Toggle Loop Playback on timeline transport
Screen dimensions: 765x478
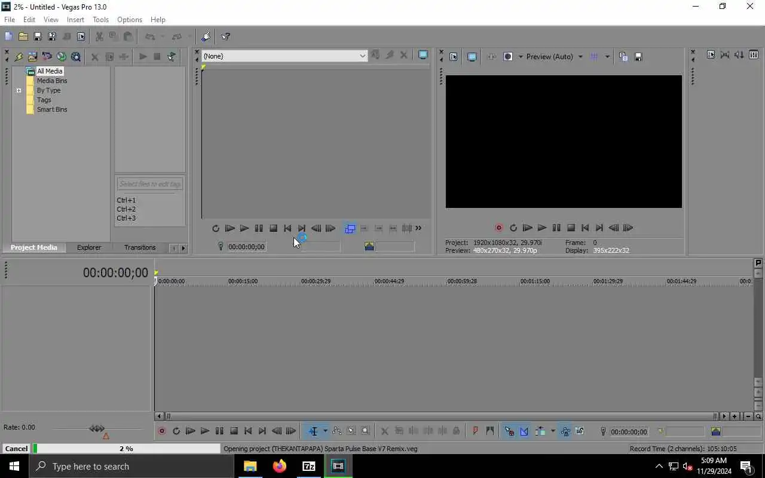coord(176,431)
